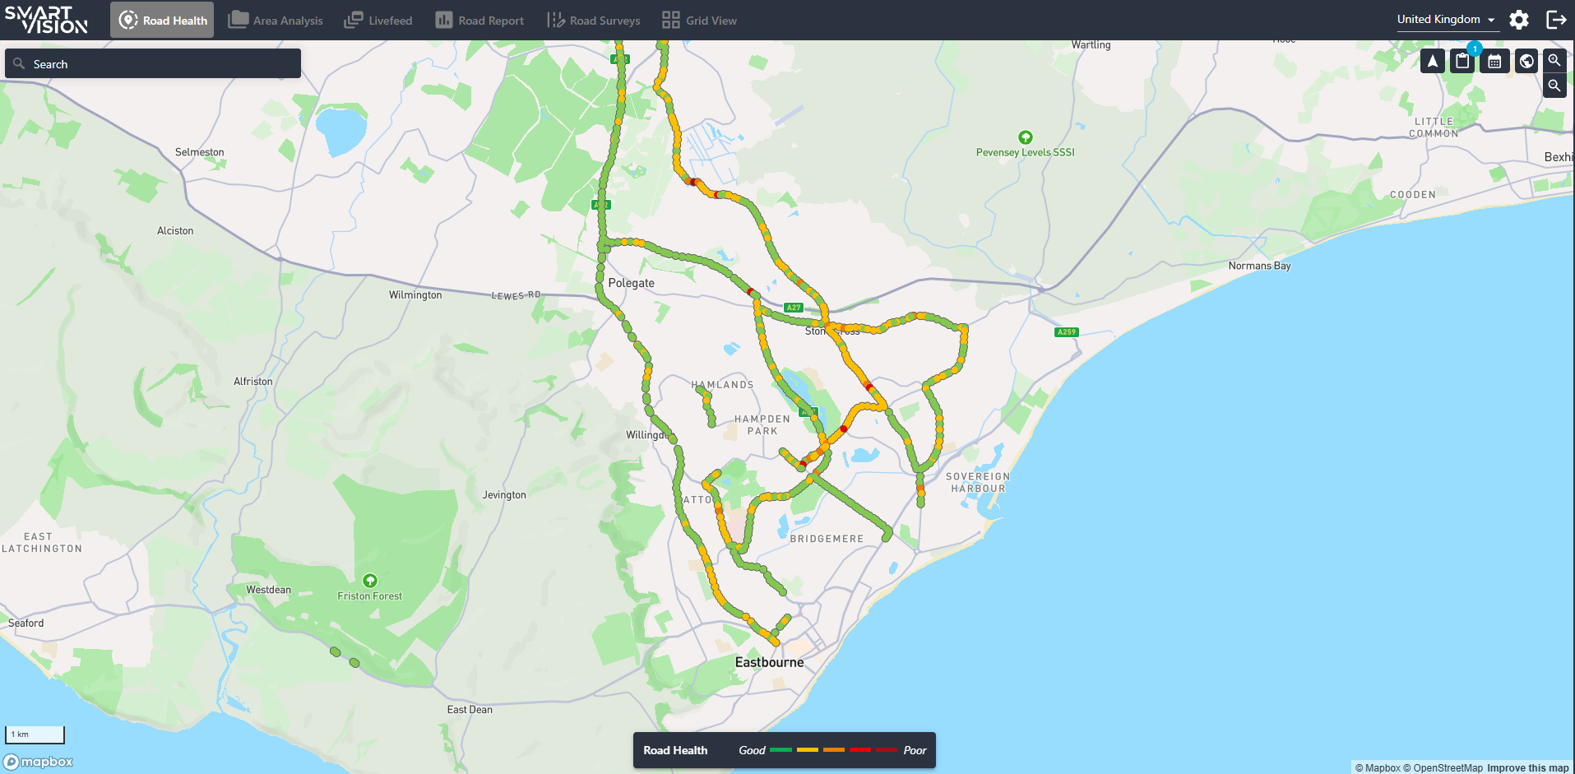Image resolution: width=1575 pixels, height=774 pixels.
Task: Click the Wilmington map label
Action: click(x=415, y=295)
